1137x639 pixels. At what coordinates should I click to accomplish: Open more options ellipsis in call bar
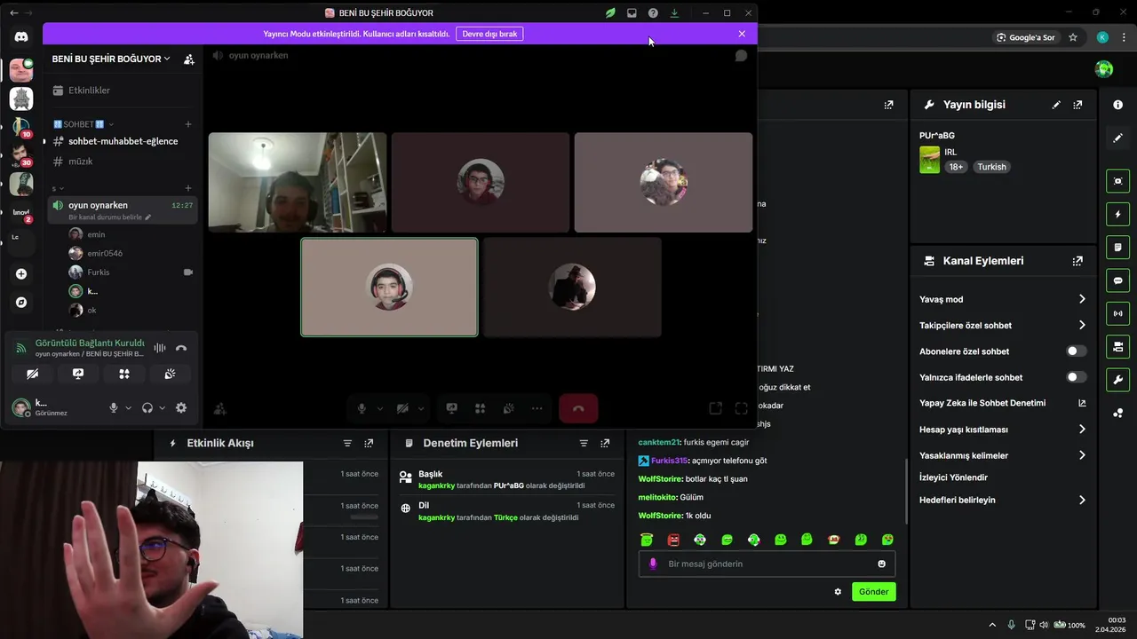coord(537,408)
